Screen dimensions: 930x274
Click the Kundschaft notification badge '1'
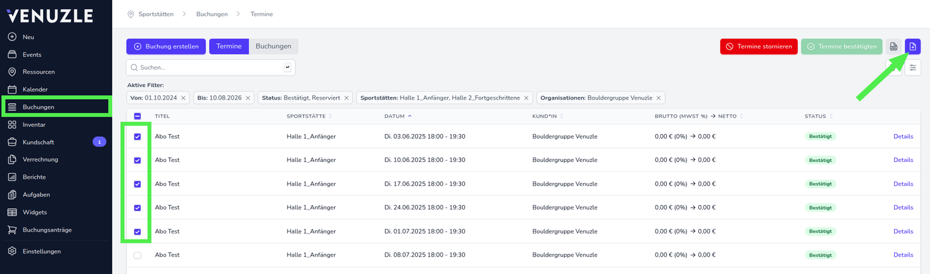click(x=99, y=142)
